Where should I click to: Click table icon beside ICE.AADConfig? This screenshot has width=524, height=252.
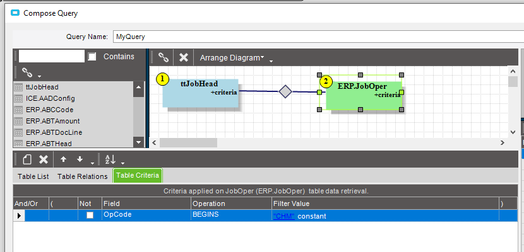coord(18,99)
